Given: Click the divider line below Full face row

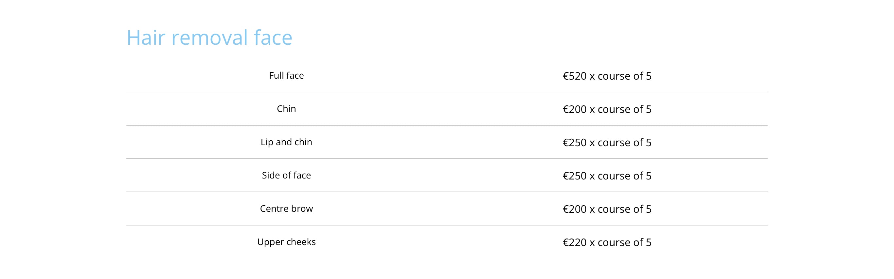Looking at the screenshot, I should [x=447, y=92].
